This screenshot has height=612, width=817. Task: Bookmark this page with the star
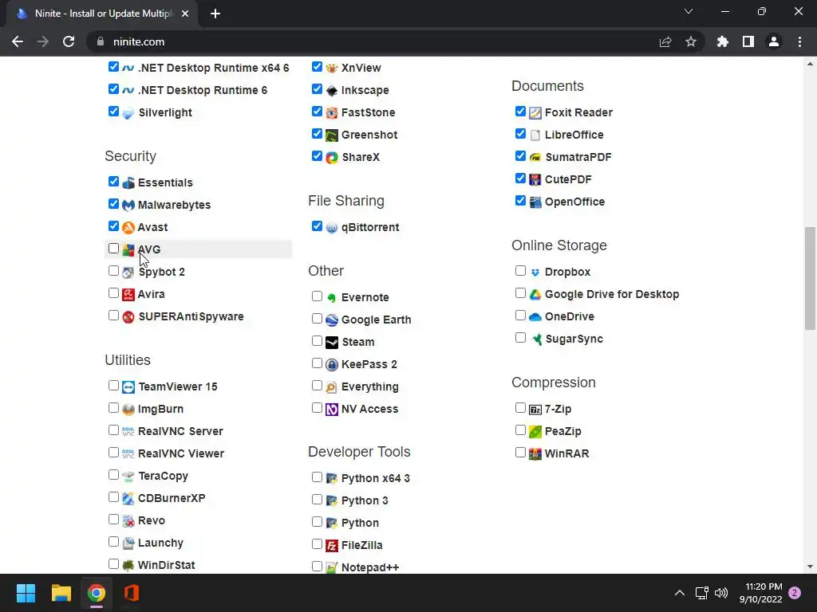(x=691, y=41)
